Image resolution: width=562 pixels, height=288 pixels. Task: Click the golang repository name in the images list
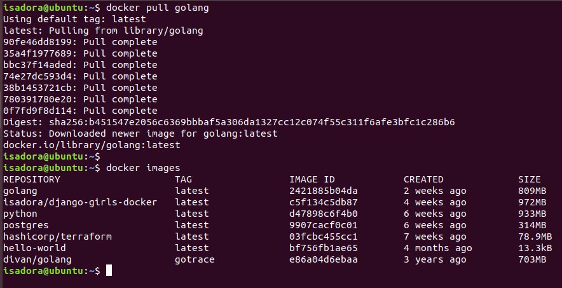tap(20, 191)
